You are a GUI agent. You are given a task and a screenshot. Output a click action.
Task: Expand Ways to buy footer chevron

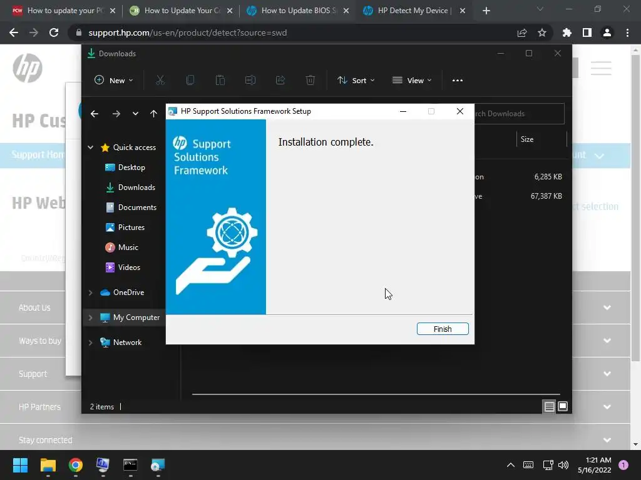pos(607,341)
